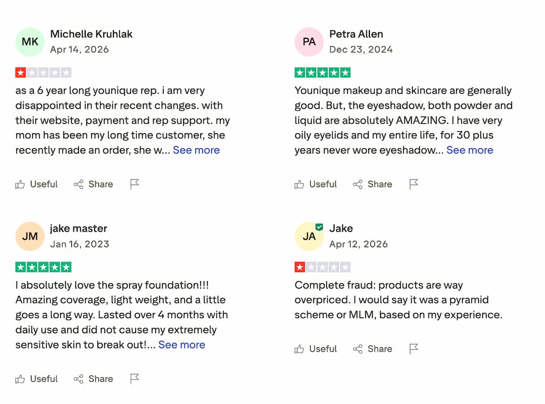The height and width of the screenshot is (404, 545).
Task: Click the flag icon on Jake's one-star review
Action: coord(414,349)
